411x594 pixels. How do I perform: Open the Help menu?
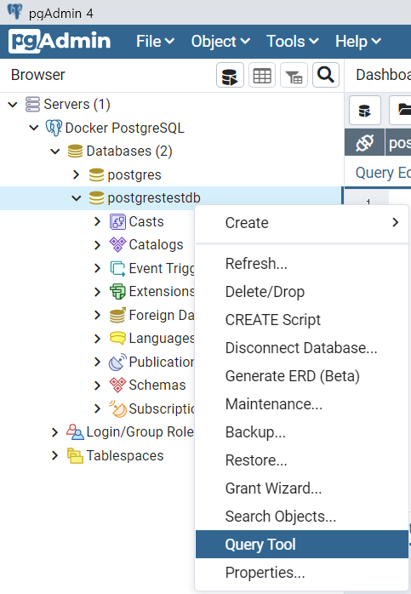click(358, 42)
